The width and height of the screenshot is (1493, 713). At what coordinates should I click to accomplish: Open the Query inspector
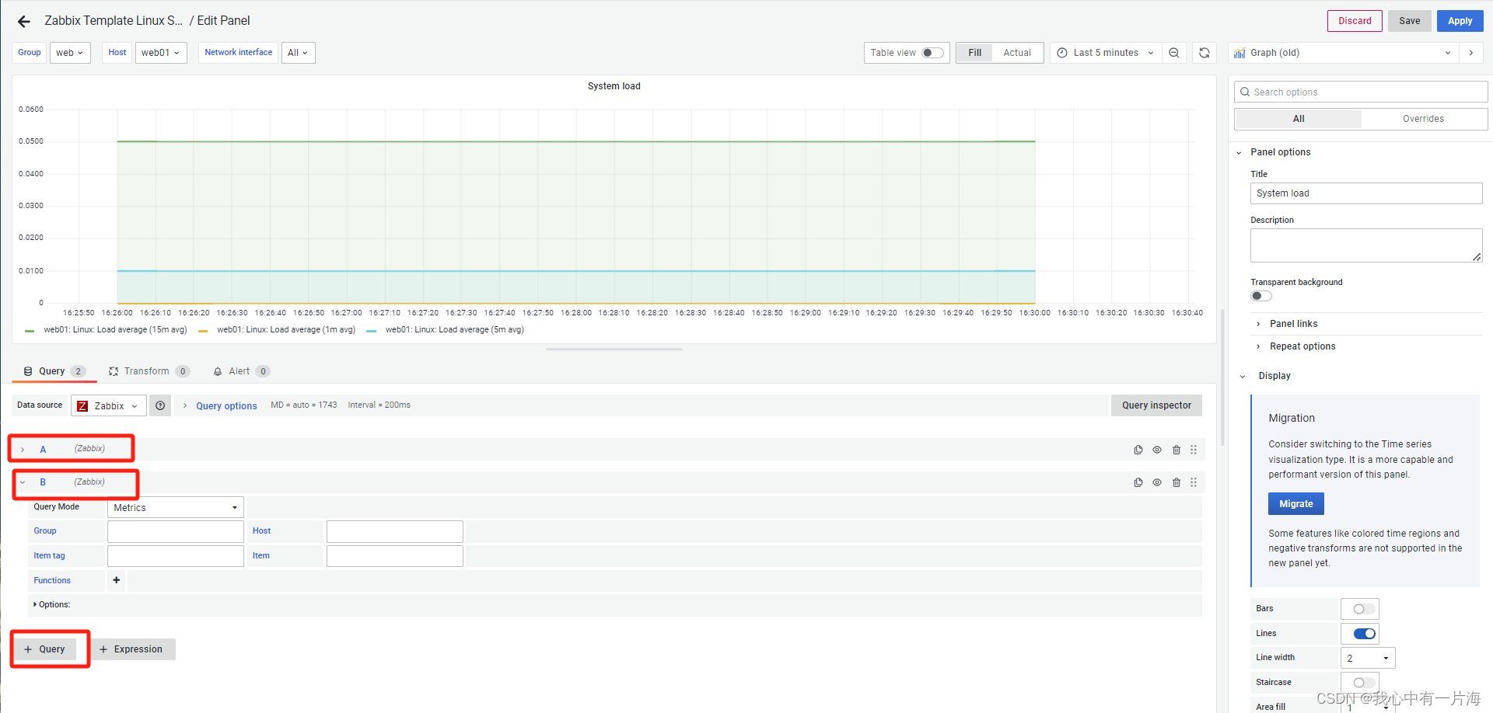[1156, 405]
